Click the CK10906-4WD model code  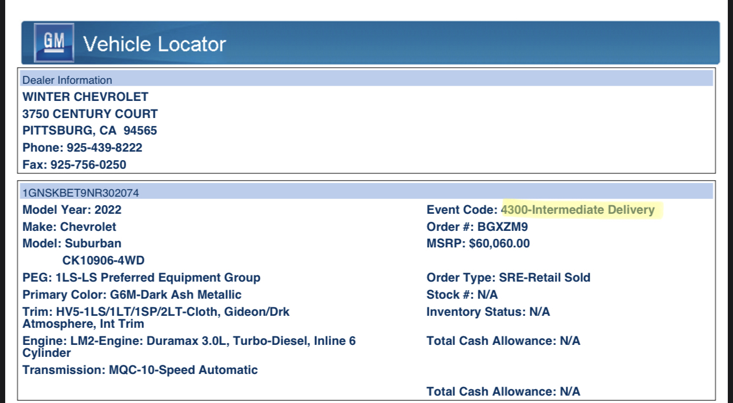[103, 260]
